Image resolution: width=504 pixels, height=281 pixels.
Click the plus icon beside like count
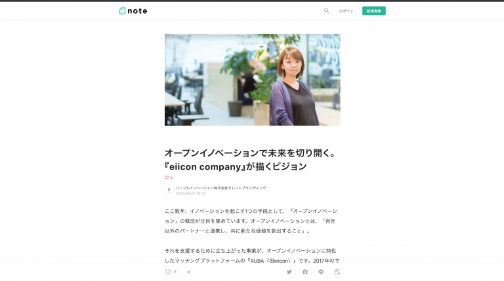[189, 272]
